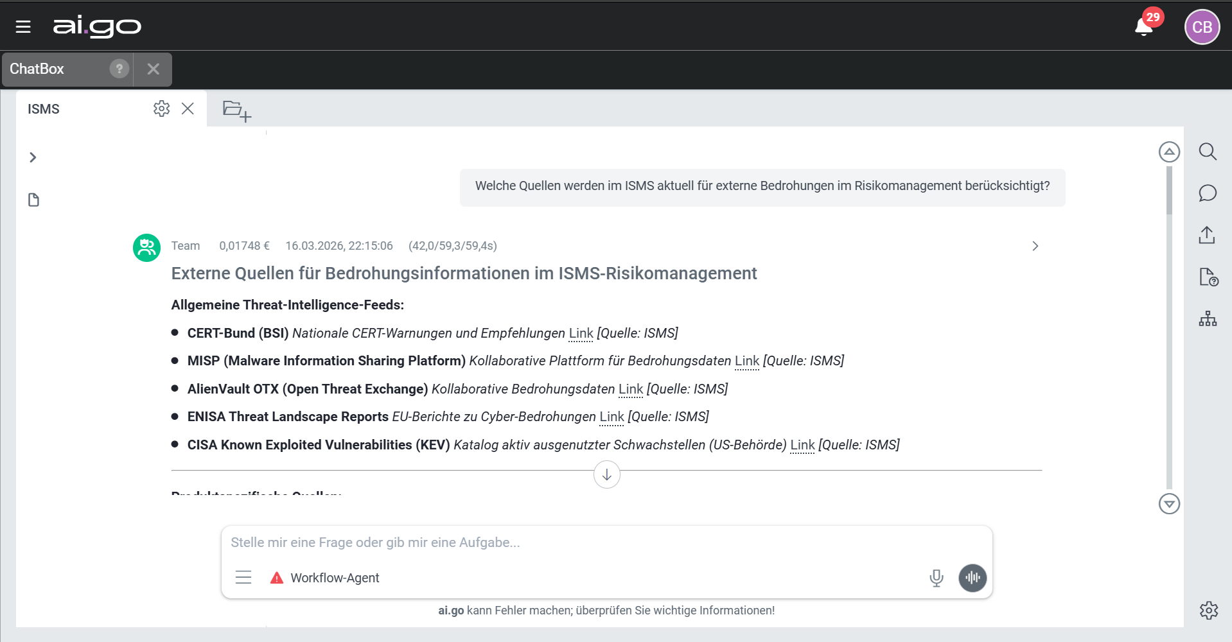The width and height of the screenshot is (1232, 642).
Task: Open the hamburger main menu
Action: point(23,27)
